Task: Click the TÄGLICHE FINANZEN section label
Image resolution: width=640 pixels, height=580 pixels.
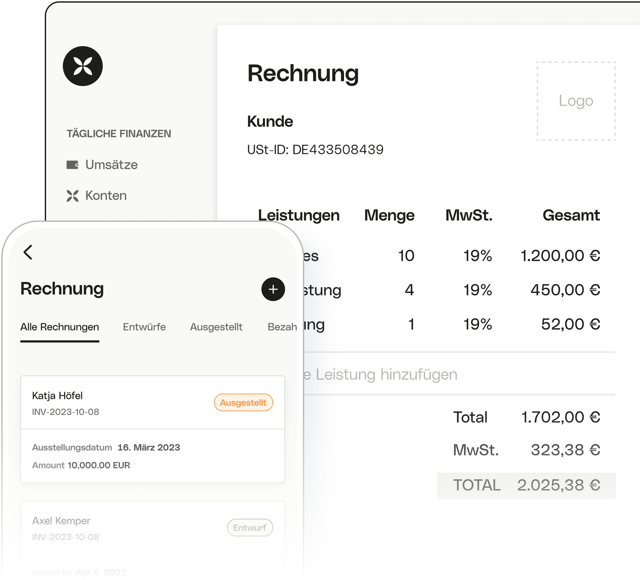Action: point(119,133)
